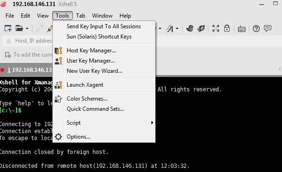Viewport: 282px width, 172px height.
Task: Expand the font 'A' dropdown arrow
Action: pos(177,28)
